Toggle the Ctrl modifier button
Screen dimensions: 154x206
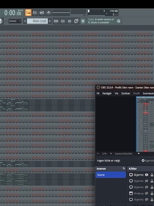click(63, 21)
